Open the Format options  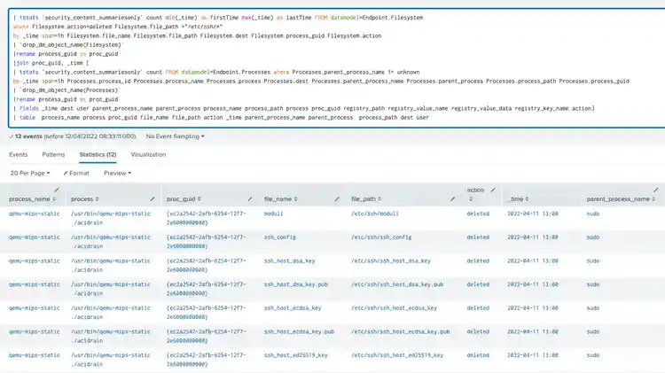(76, 173)
